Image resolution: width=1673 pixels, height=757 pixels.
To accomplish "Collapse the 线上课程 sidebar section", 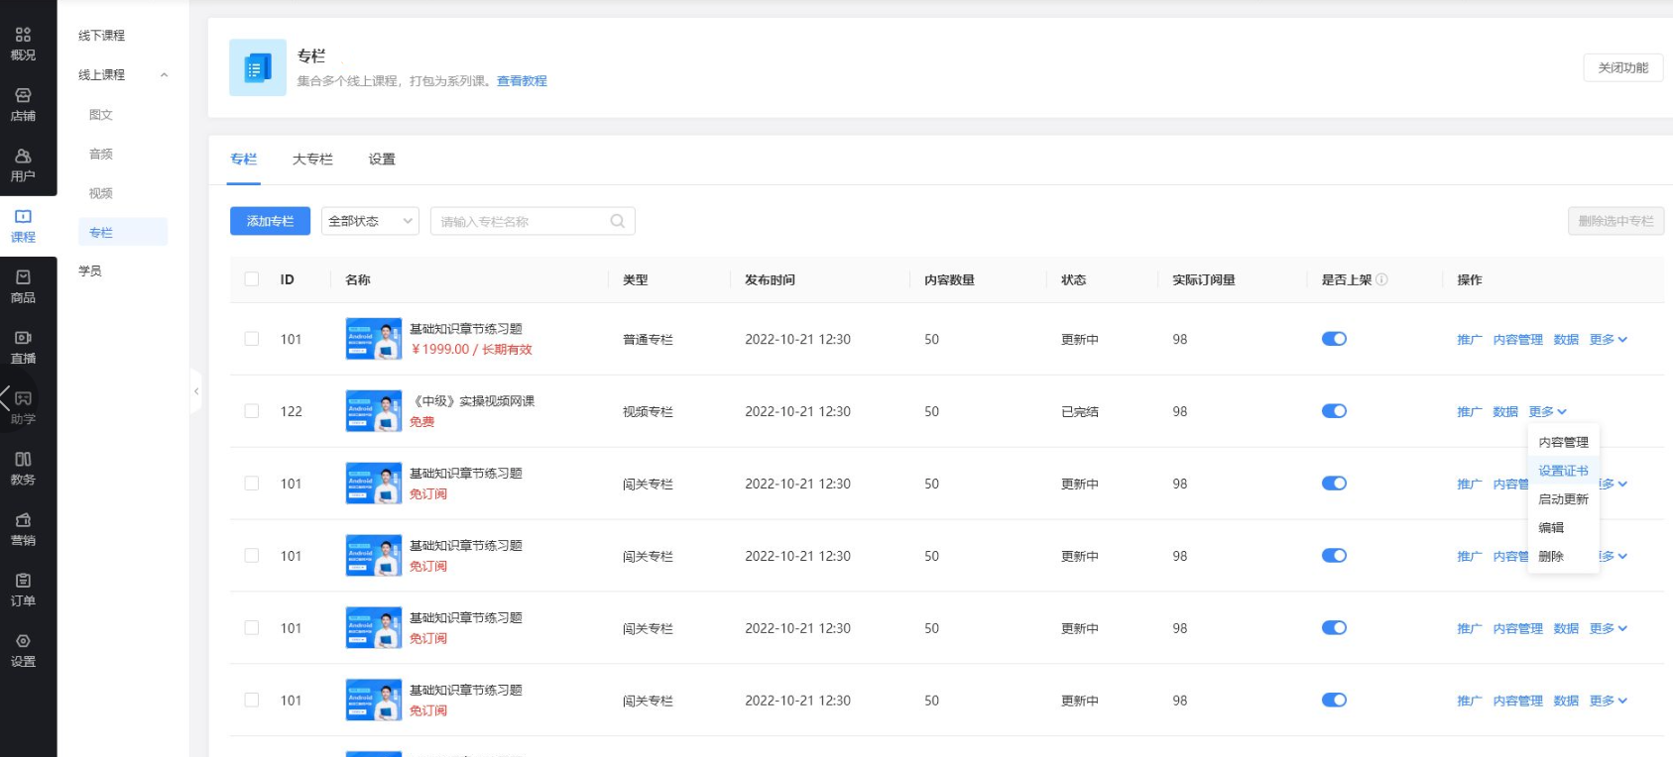I will tap(165, 75).
